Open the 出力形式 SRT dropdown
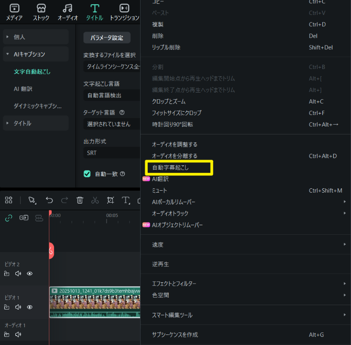Image resolution: width=351 pixels, height=345 pixels. pos(112,153)
